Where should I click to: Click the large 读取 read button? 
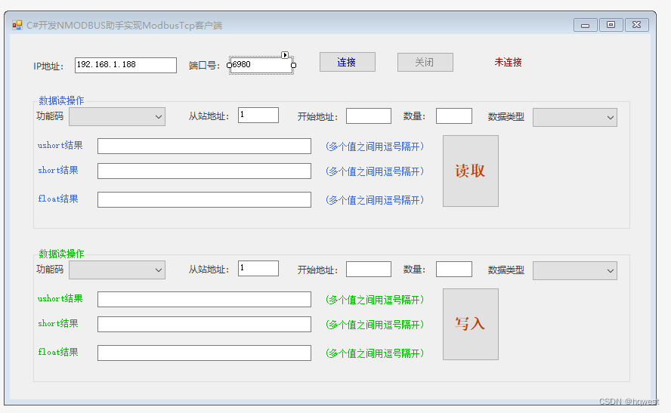coord(471,171)
